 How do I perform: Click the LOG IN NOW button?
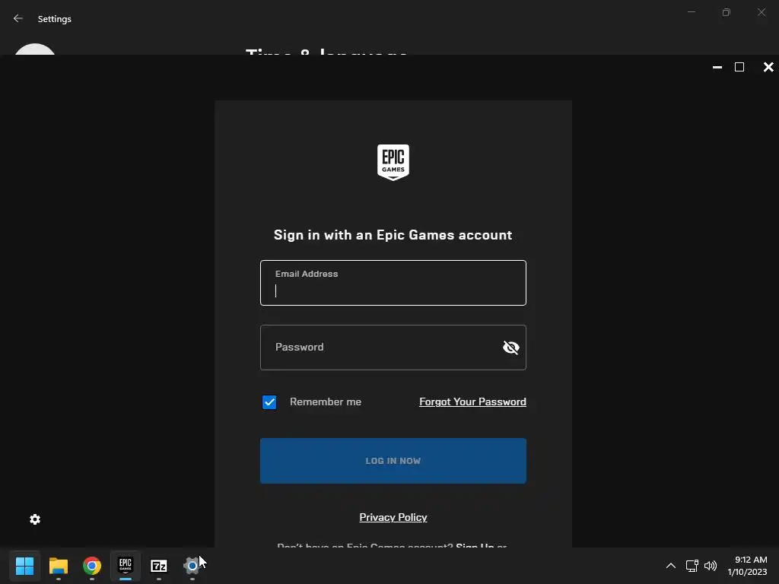click(x=393, y=461)
